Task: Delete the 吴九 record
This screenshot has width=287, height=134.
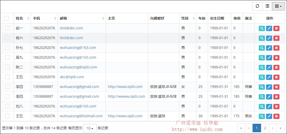Action: point(276,58)
